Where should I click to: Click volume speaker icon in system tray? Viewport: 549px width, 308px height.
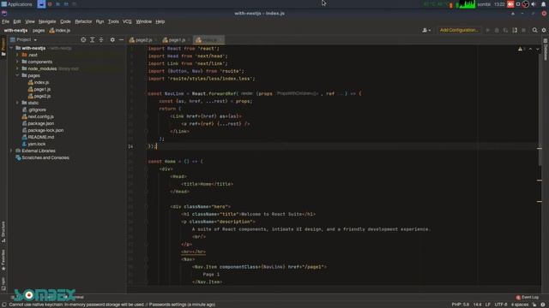point(534,4)
